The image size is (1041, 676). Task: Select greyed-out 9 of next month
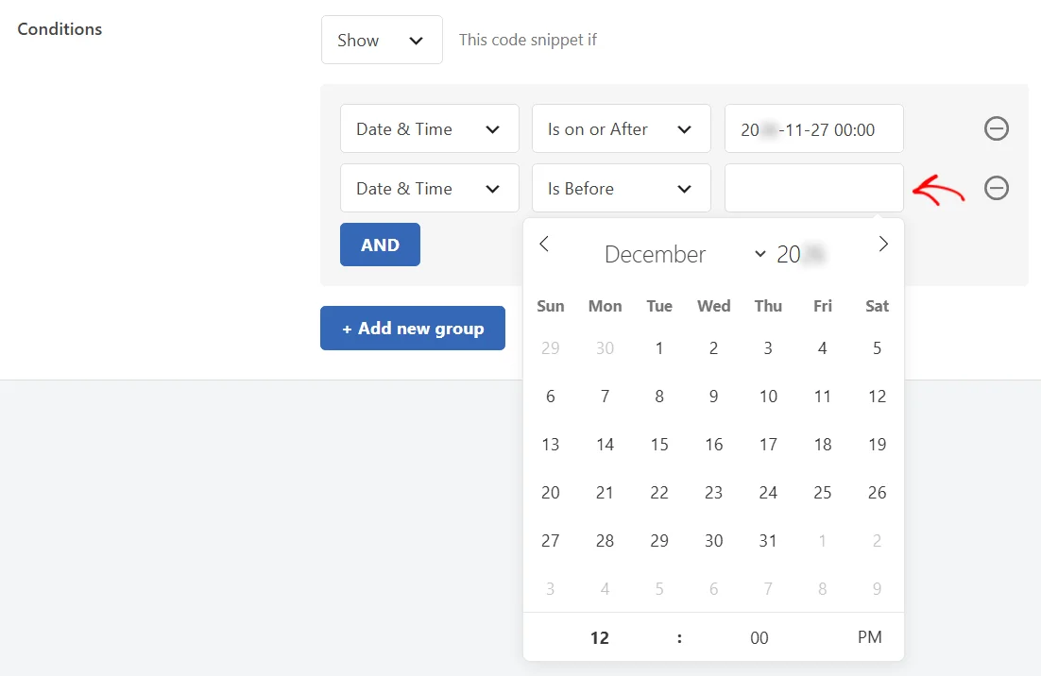877,589
